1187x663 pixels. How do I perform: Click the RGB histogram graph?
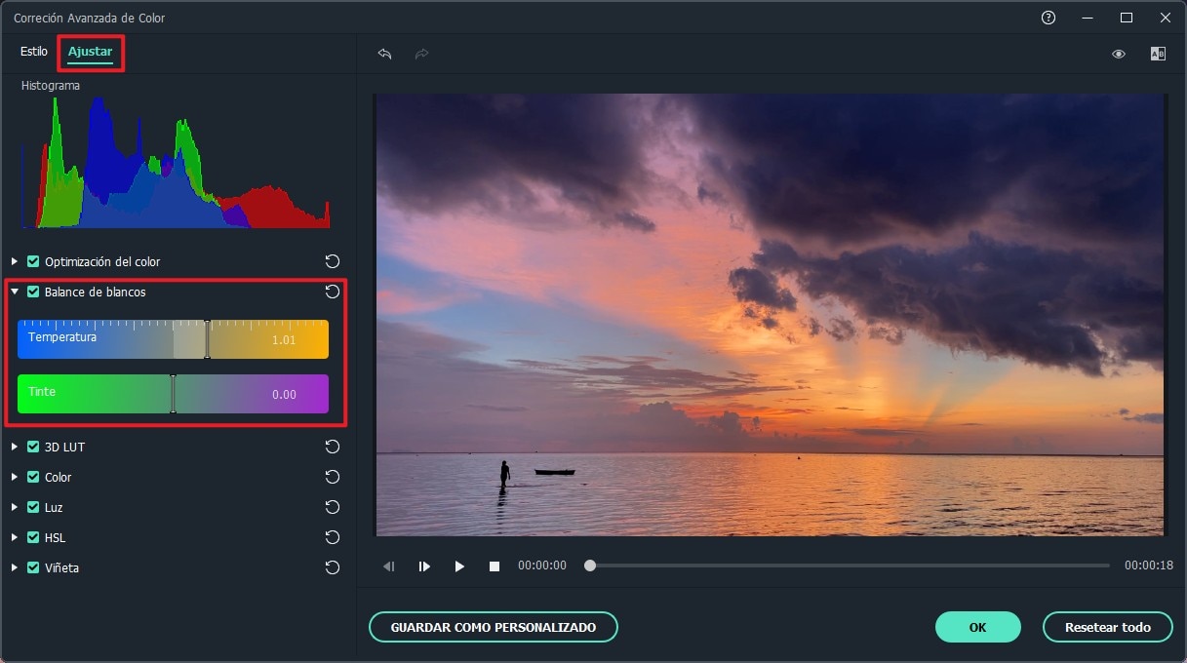click(x=176, y=163)
